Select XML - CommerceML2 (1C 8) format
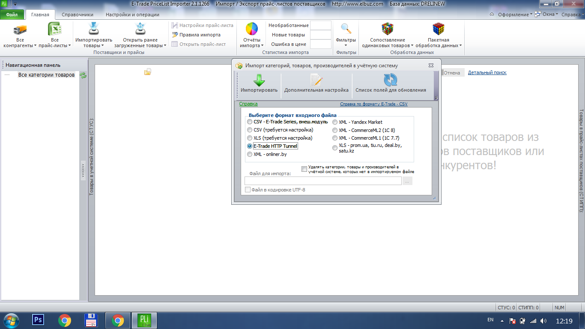This screenshot has width=585, height=329. pyautogui.click(x=335, y=130)
